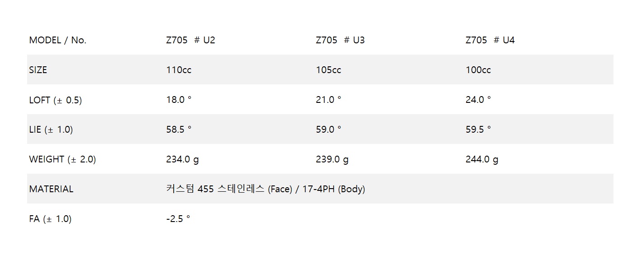642x259 pixels.
Task: Click the MATERIAL row label
Action: [51, 190]
